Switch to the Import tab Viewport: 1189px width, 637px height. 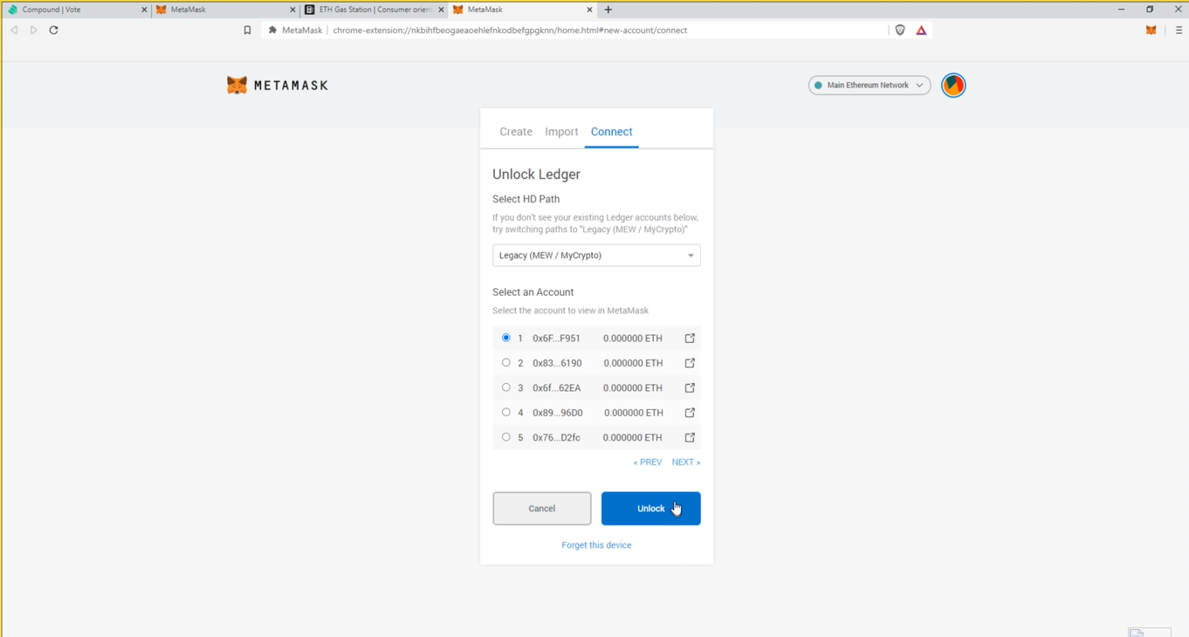(561, 132)
